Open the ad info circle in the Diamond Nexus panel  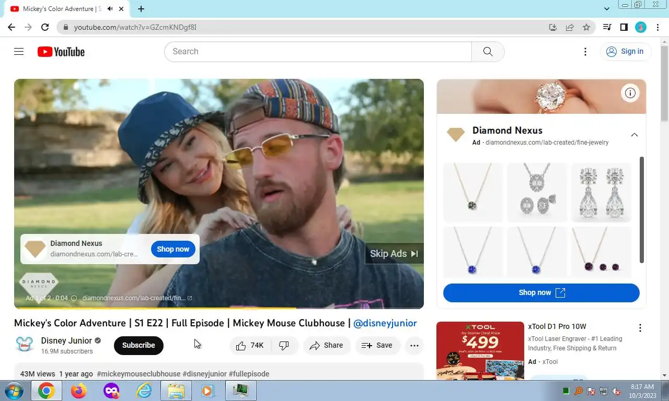630,93
